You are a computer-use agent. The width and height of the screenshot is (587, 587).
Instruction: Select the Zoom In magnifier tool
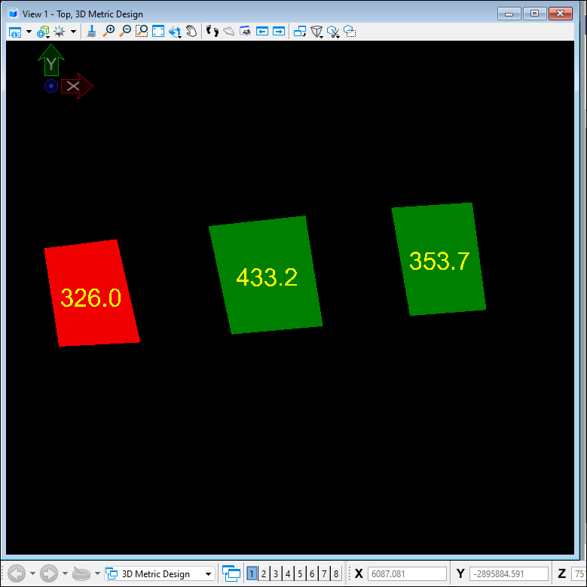109,31
